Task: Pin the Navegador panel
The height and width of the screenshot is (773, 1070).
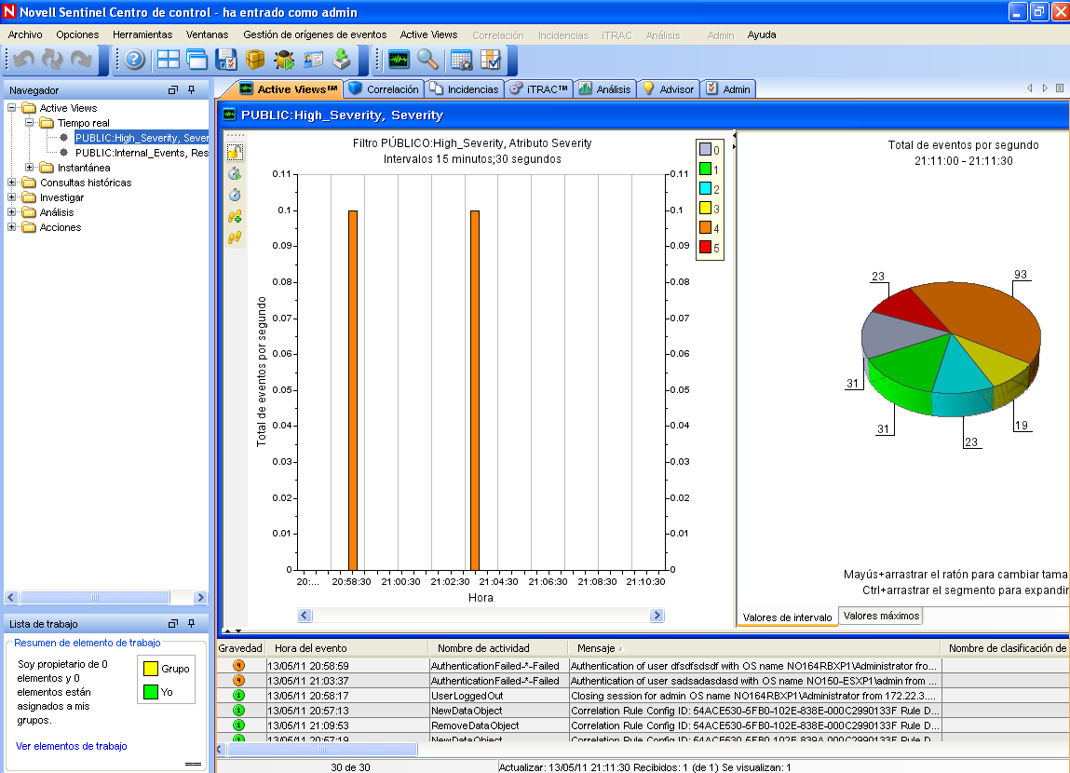Action: (192, 90)
